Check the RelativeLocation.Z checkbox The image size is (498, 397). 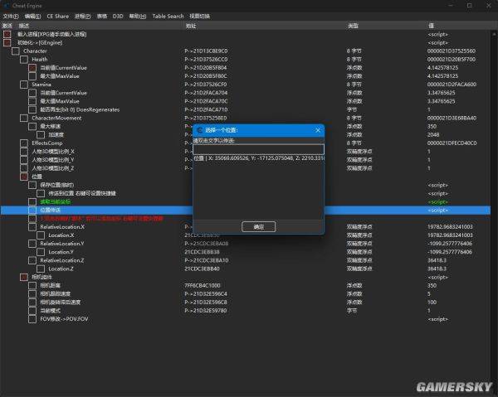click(x=32, y=260)
